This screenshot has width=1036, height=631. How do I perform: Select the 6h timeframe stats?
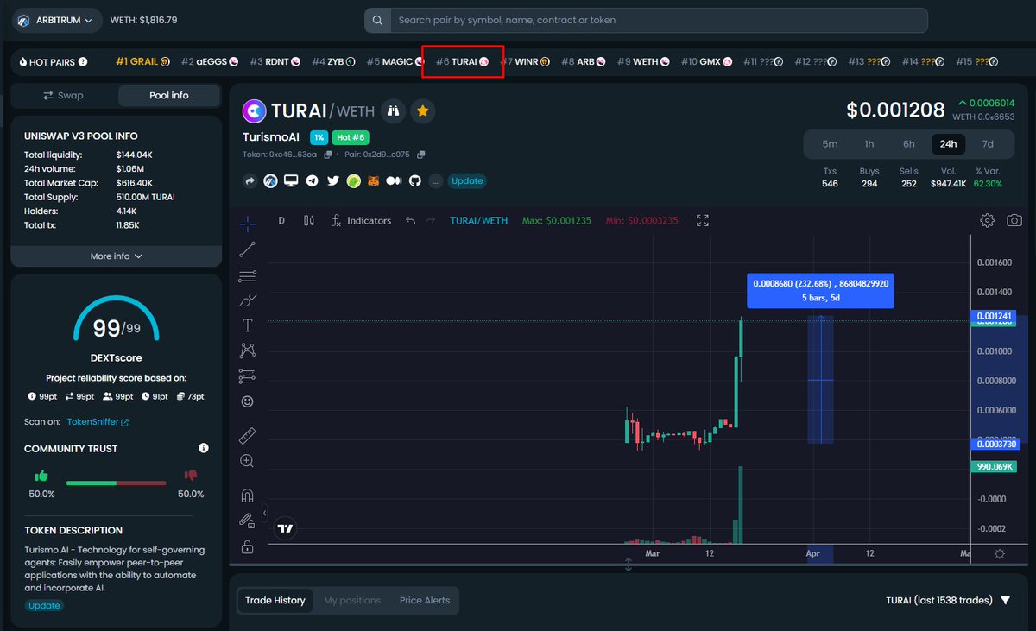click(909, 144)
